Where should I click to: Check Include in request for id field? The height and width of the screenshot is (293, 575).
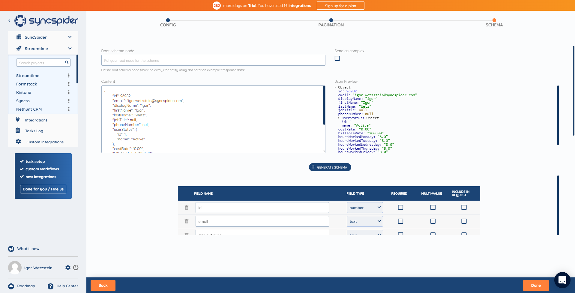click(464, 208)
